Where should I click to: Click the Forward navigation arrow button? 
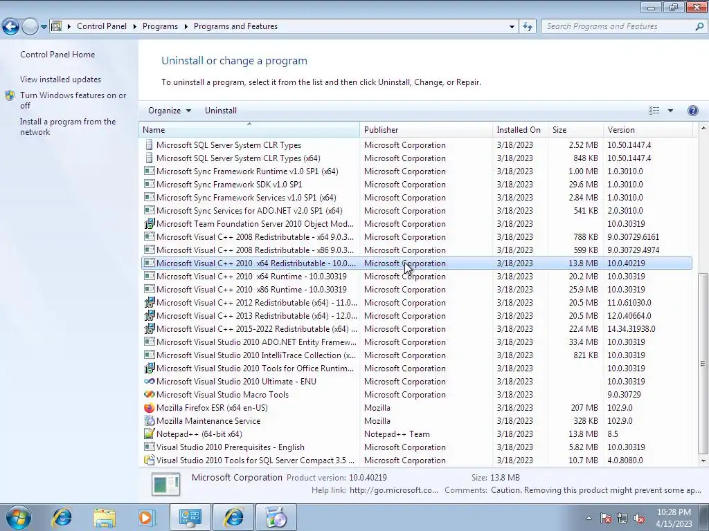[x=30, y=27]
